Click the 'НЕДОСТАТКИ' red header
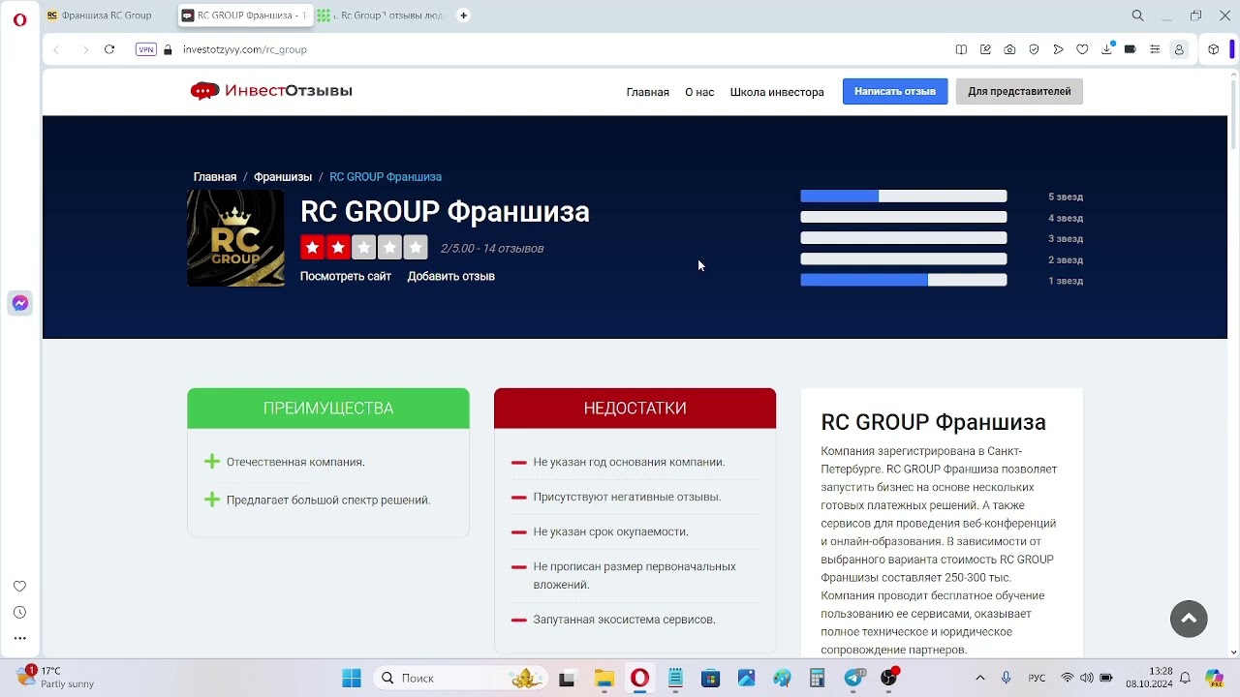 (x=635, y=409)
